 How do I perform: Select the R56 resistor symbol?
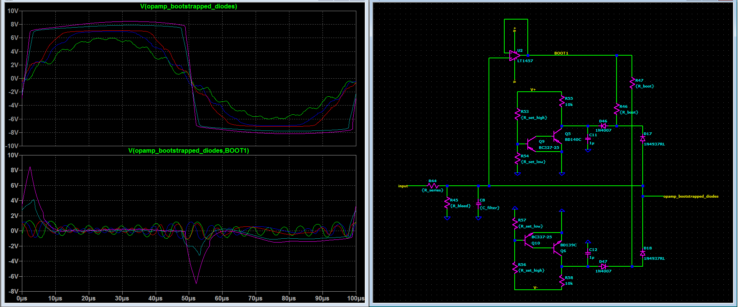(515, 267)
